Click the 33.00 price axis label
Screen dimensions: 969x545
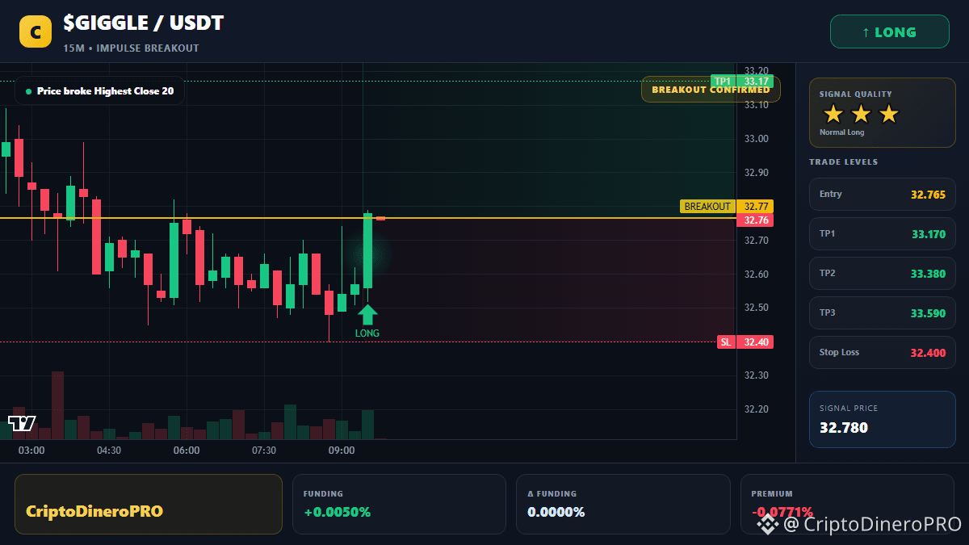(757, 139)
